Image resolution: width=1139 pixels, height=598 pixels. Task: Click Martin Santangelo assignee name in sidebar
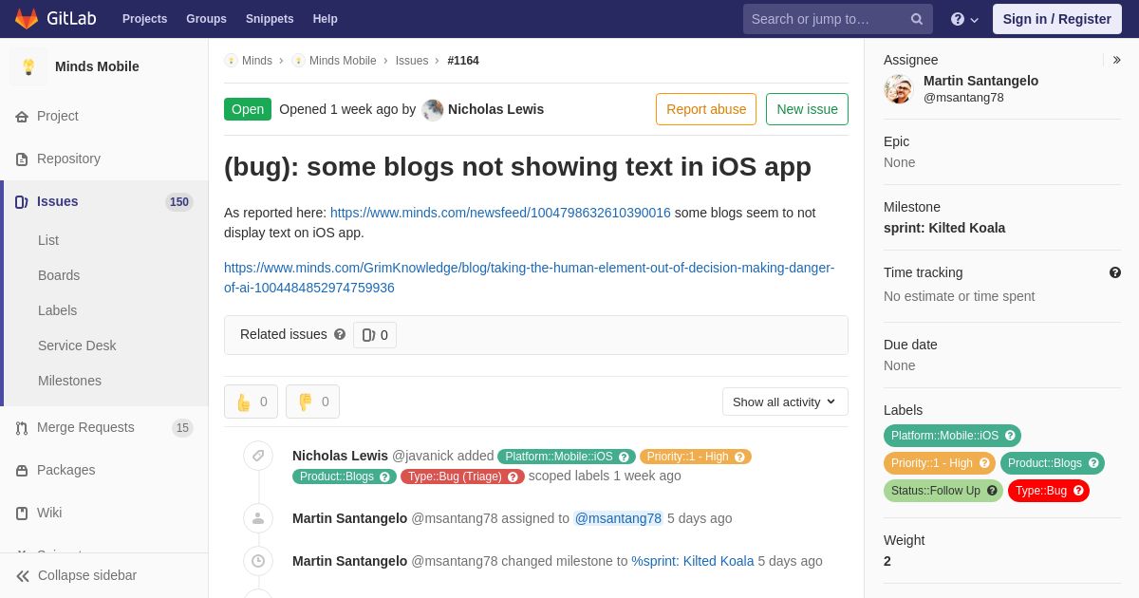tap(980, 81)
